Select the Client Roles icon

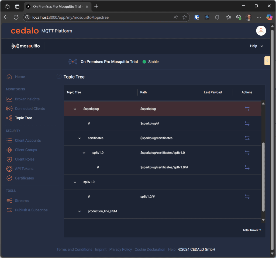(x=10, y=159)
